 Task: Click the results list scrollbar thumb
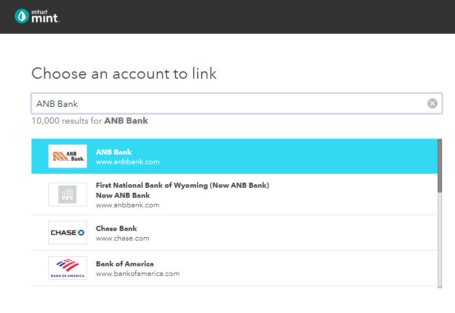tap(439, 166)
